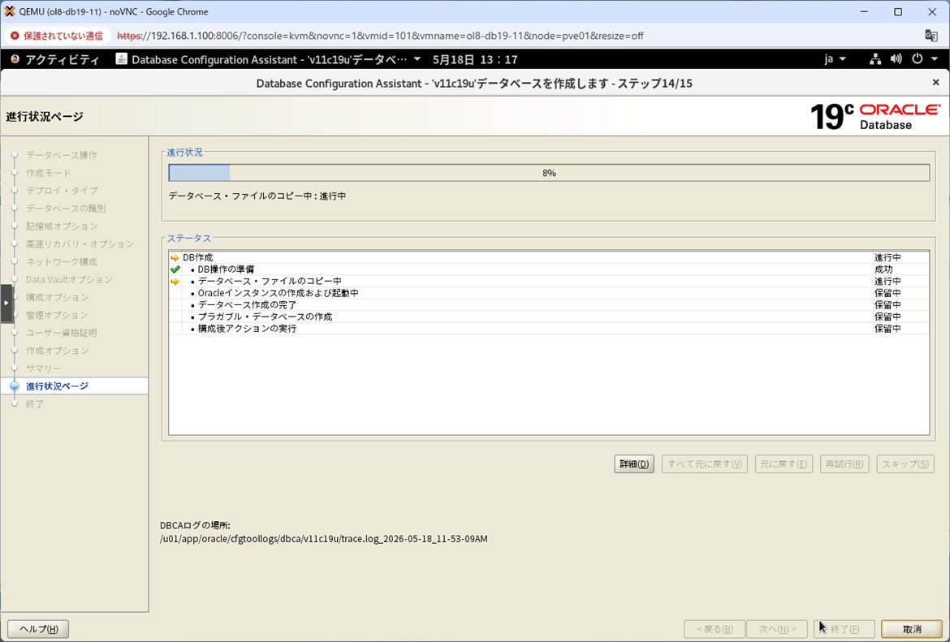Viewport: 950px width, 642px height.
Task: Click the yellow arrow icon beside DB作成
Action: 175,257
